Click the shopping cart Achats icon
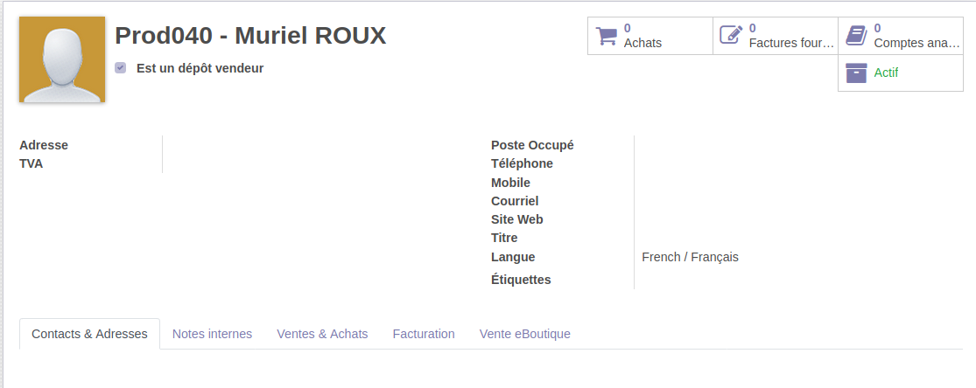976x388 pixels. (606, 36)
